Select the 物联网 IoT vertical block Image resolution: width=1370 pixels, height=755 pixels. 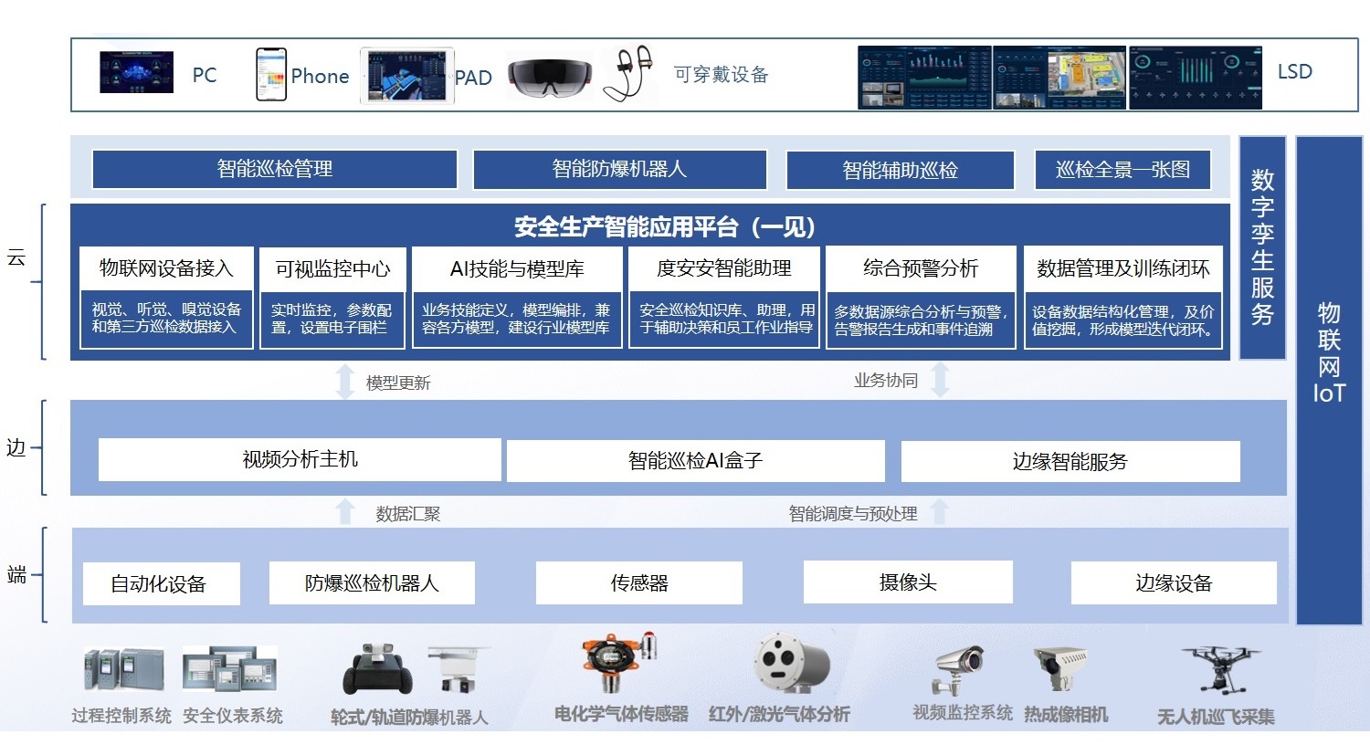(1329, 380)
